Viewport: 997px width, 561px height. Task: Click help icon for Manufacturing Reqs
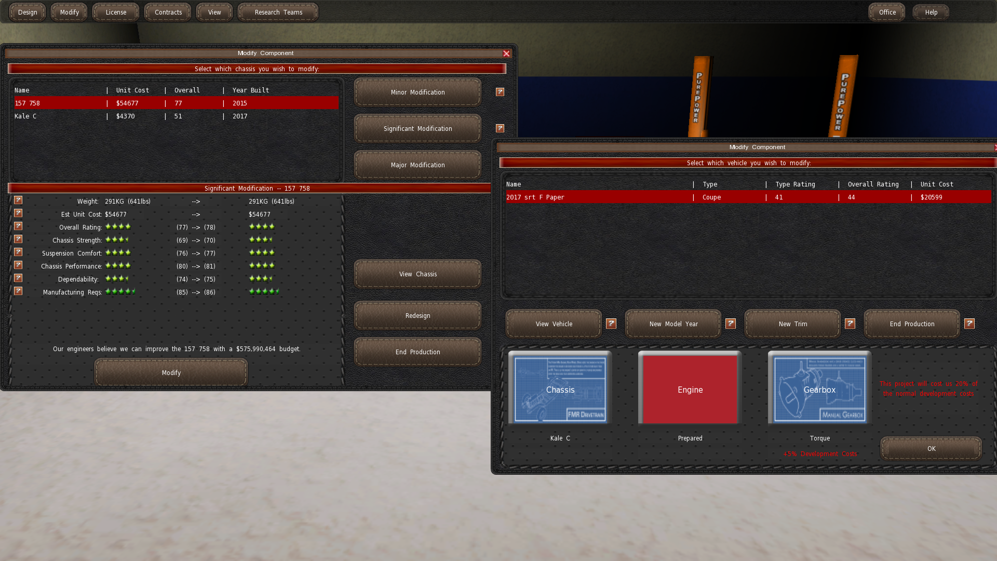[18, 291]
